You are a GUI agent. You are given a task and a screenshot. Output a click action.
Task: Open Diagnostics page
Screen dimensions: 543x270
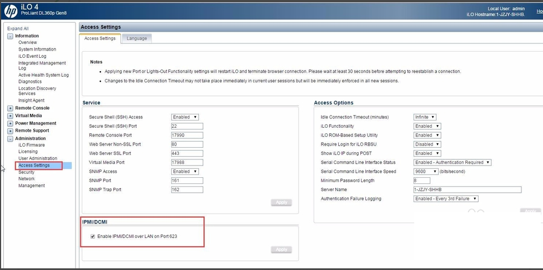point(30,82)
